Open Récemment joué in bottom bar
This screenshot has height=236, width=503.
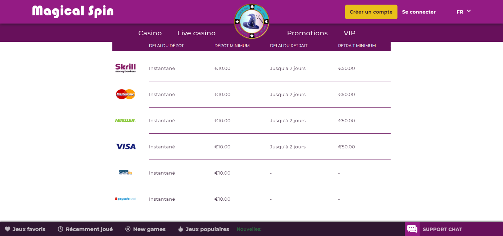point(85,229)
